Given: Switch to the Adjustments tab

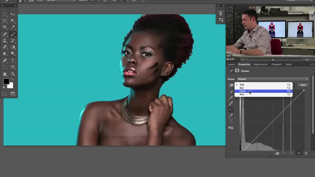Looking at the screenshot, I should pyautogui.click(x=261, y=64).
